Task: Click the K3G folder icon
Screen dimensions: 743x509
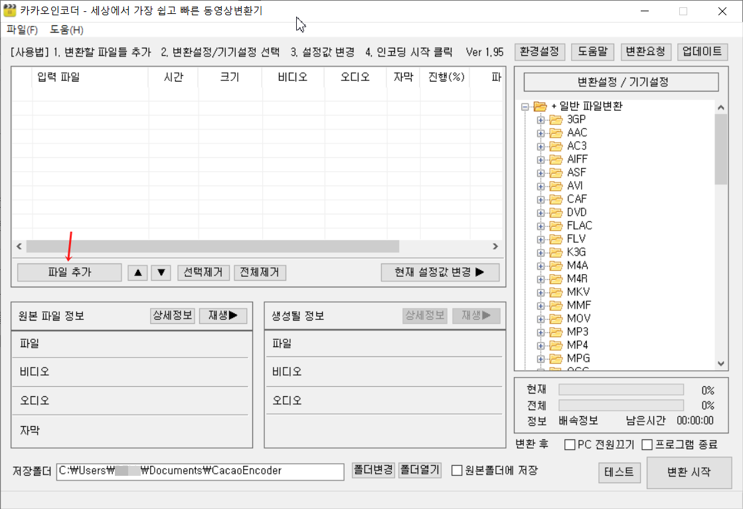Action: [x=556, y=252]
